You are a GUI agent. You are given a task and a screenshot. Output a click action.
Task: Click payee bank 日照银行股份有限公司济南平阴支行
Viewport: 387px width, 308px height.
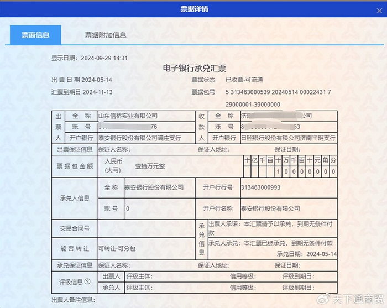288,138
